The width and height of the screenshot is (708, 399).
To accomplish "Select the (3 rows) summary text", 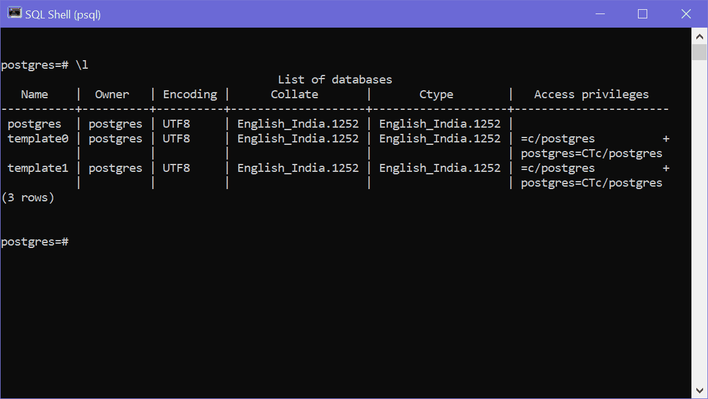I will (x=29, y=197).
